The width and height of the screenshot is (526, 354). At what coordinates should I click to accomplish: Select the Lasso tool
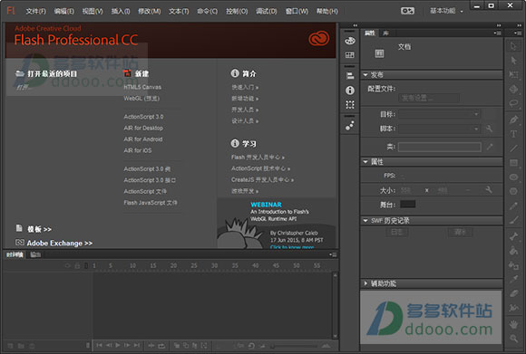point(513,103)
